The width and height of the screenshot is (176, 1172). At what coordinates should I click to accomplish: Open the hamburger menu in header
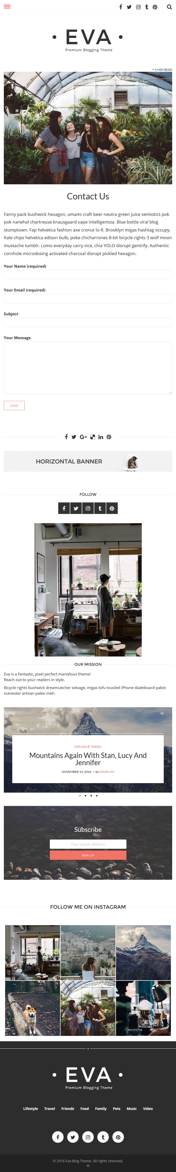7,7
